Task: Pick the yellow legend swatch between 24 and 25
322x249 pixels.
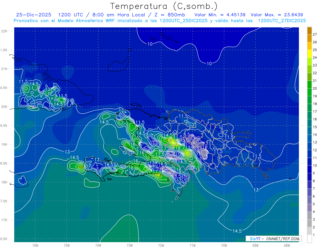Action: (x=309, y=54)
